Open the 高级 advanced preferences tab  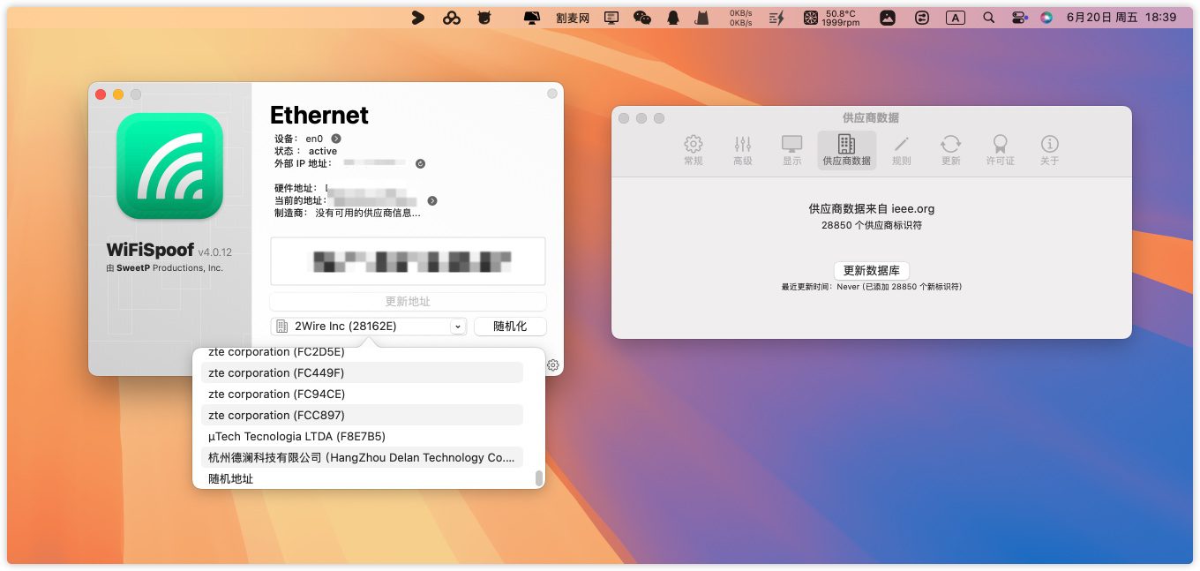coord(743,150)
